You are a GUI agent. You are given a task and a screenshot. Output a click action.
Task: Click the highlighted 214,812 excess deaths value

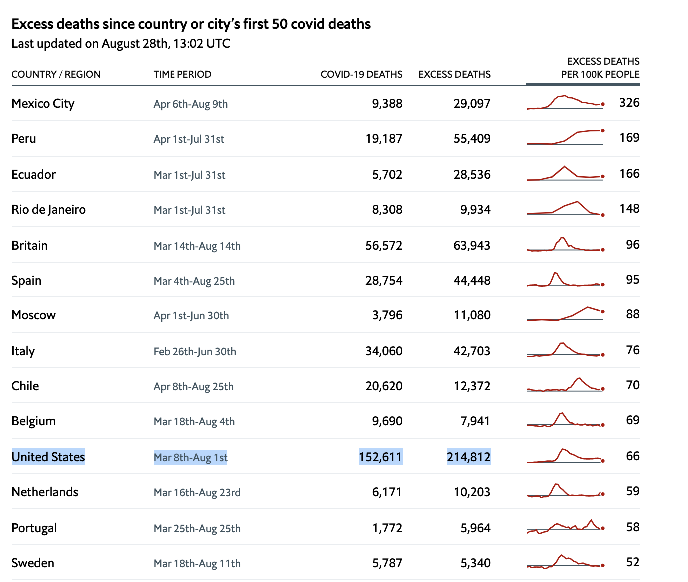(x=468, y=457)
